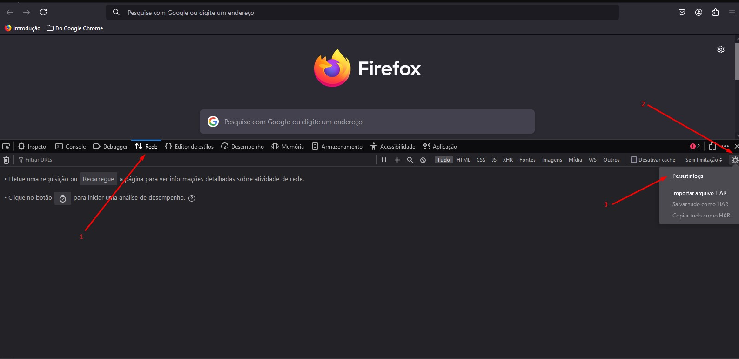Open the Do Google Chrome bookmarks folder
Viewport: 739px width, 359px height.
tap(75, 28)
